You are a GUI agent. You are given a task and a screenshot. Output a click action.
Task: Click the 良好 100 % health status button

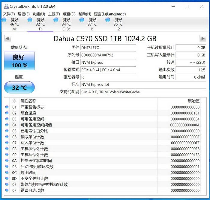19,61
